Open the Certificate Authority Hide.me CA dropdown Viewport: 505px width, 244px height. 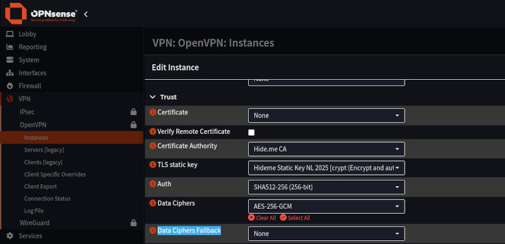click(326, 149)
